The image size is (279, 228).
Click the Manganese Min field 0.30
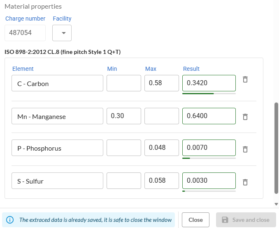pyautogui.click(x=123, y=116)
